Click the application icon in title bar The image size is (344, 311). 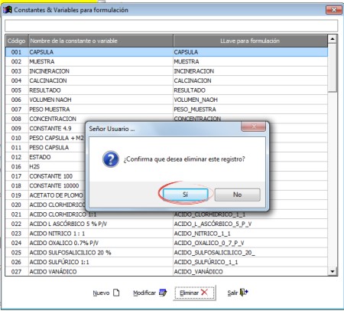[8, 10]
